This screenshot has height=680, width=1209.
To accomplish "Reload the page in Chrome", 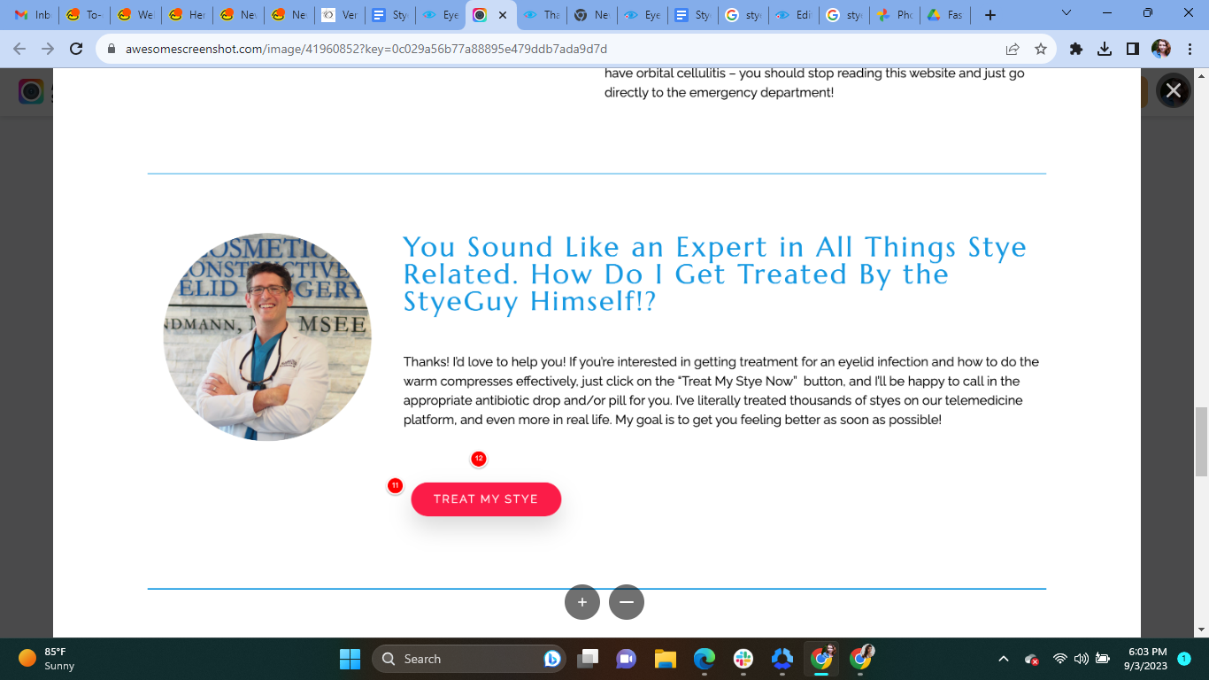I will 76,50.
